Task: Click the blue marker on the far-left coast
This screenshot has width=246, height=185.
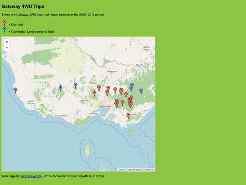Action: click(15, 90)
